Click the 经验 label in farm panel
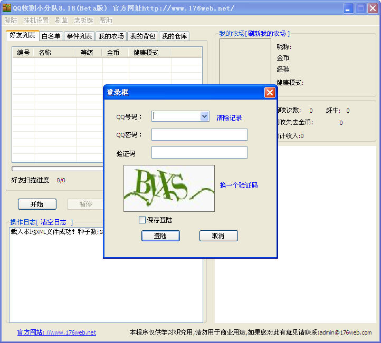Image resolution: width=381 pixels, height=343 pixels. click(x=283, y=70)
